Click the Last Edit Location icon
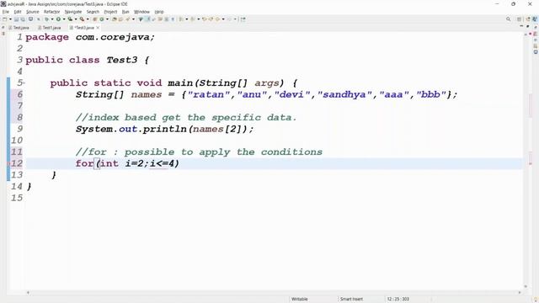The image size is (539, 303). coord(204,19)
